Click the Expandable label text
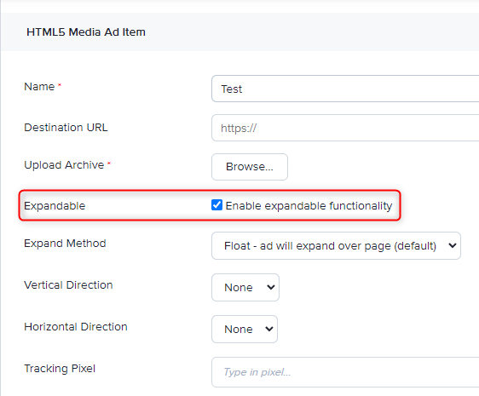This screenshot has width=479, height=396. (x=55, y=206)
